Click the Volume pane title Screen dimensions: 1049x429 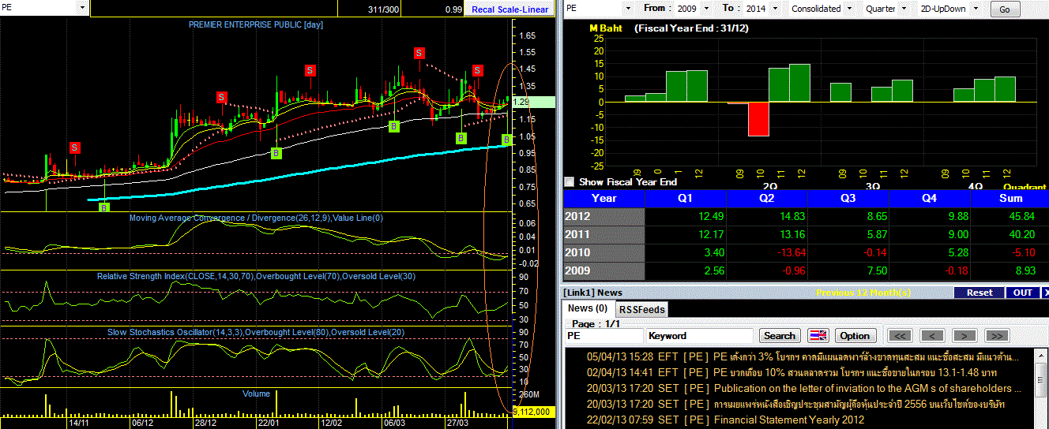[x=256, y=394]
